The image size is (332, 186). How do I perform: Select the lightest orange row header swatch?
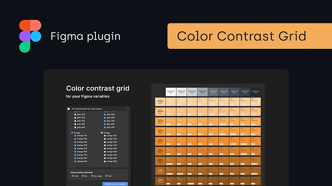160,102
